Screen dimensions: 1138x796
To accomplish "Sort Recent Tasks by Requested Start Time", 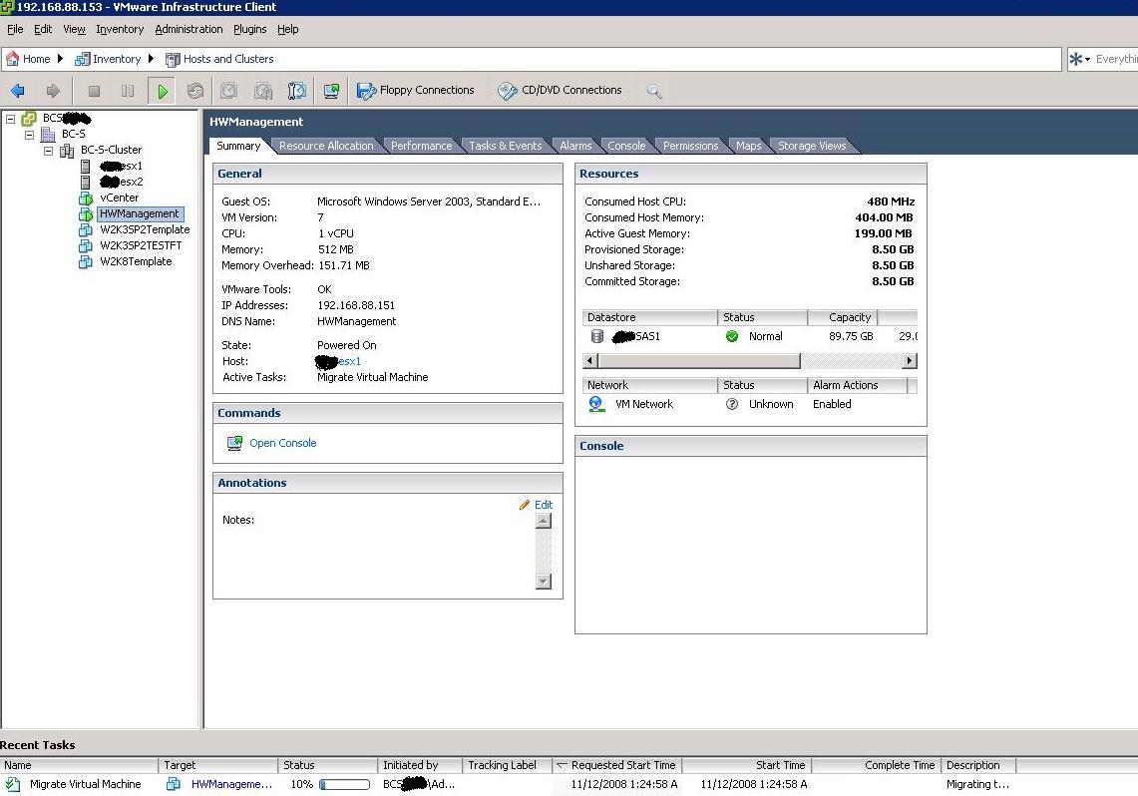I will click(x=617, y=765).
